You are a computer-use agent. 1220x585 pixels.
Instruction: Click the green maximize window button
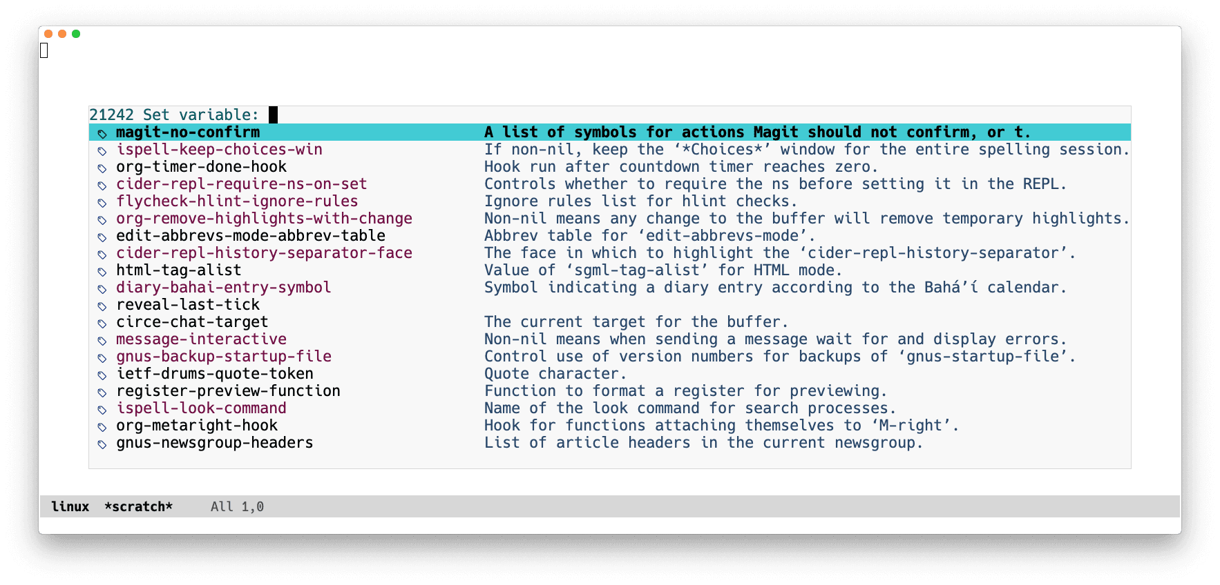tap(76, 34)
